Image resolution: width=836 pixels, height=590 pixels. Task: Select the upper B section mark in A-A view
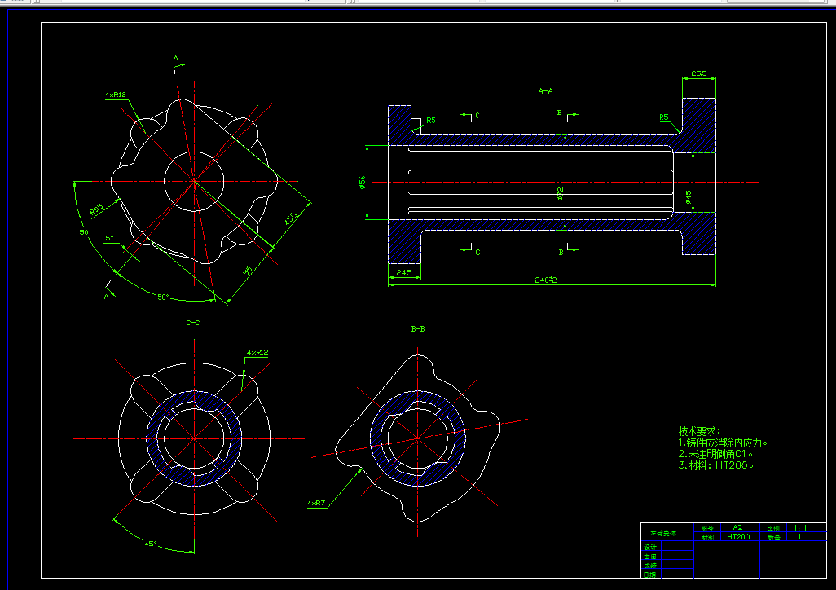tap(559, 113)
